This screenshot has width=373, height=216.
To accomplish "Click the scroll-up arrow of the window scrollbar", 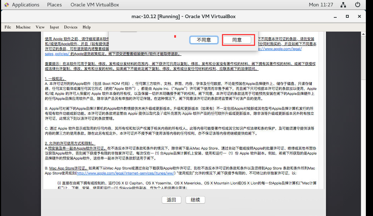I will 363,34.
